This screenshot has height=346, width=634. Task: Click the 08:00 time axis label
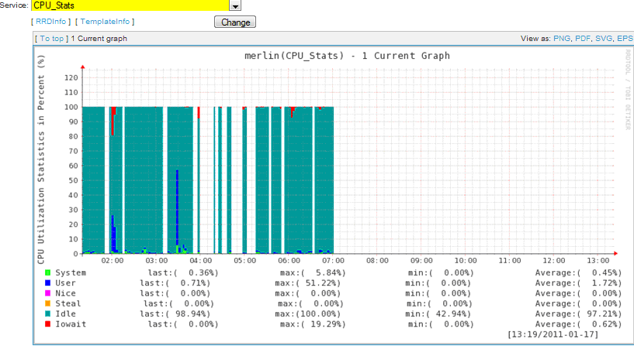click(x=377, y=261)
